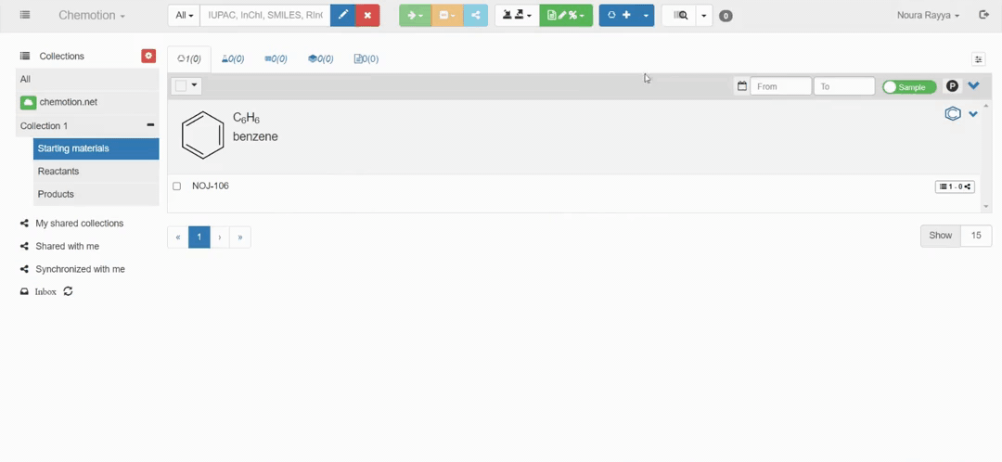Viewport: 1002px width, 462px height.
Task: Refresh the Inbox with sync icon
Action: [x=68, y=291]
